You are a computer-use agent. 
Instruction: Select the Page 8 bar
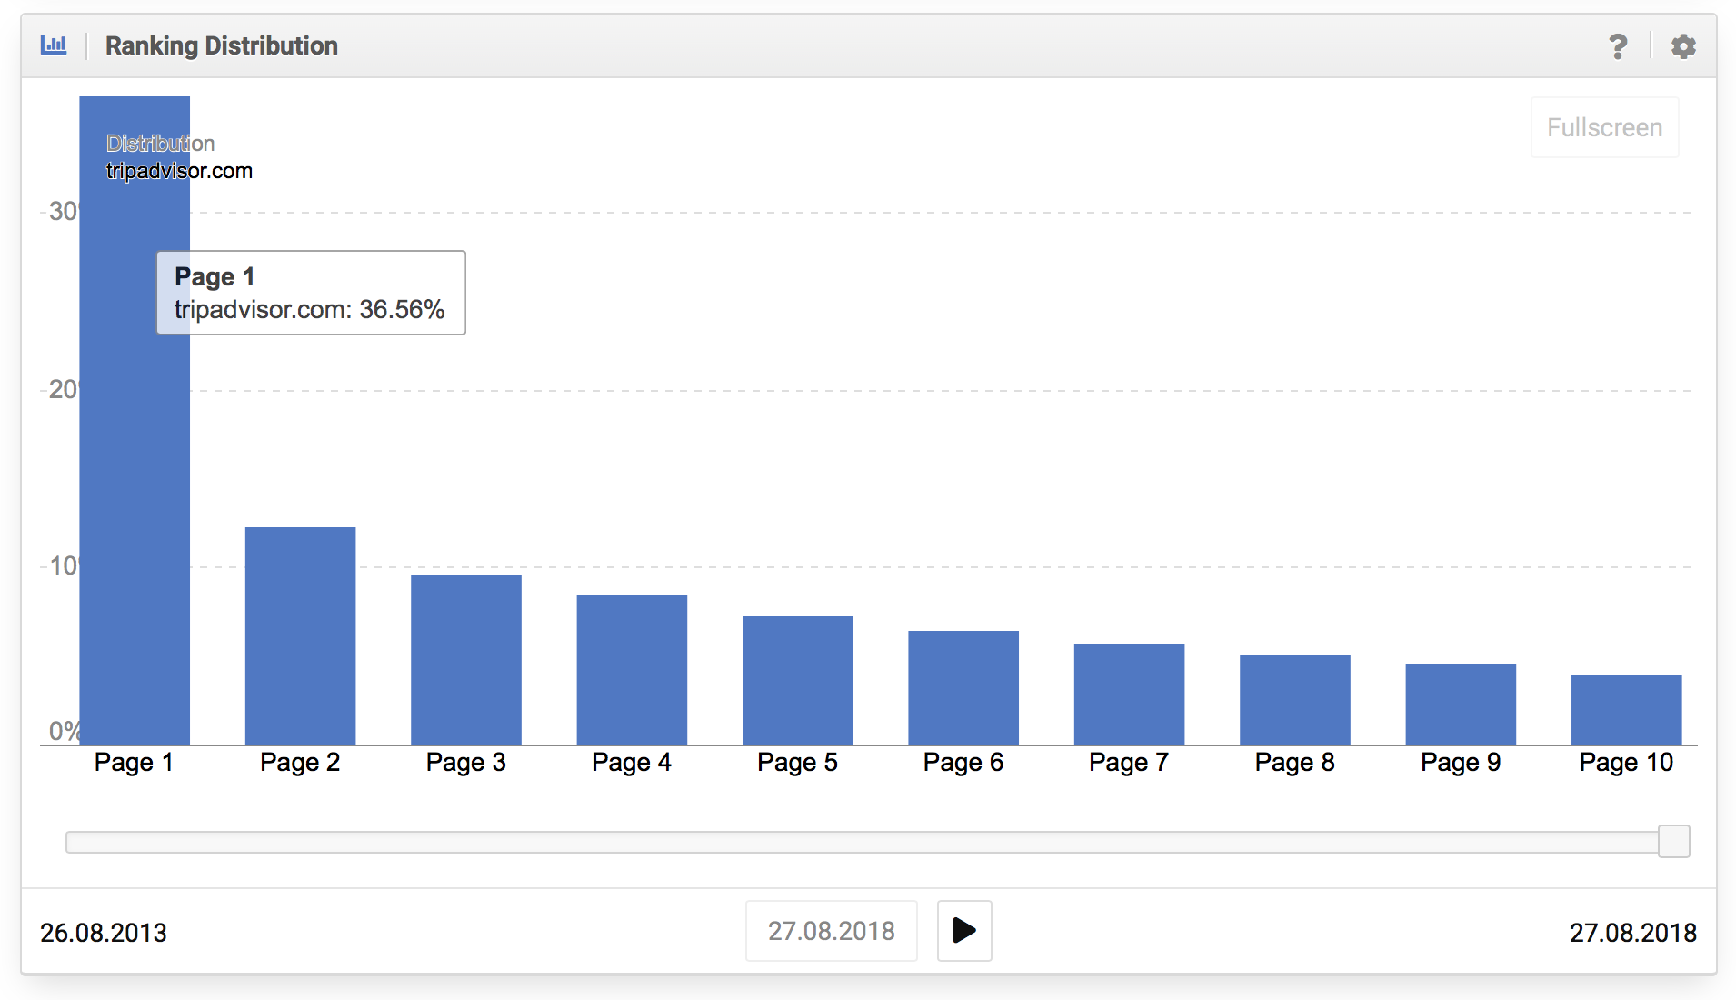[x=1295, y=700]
